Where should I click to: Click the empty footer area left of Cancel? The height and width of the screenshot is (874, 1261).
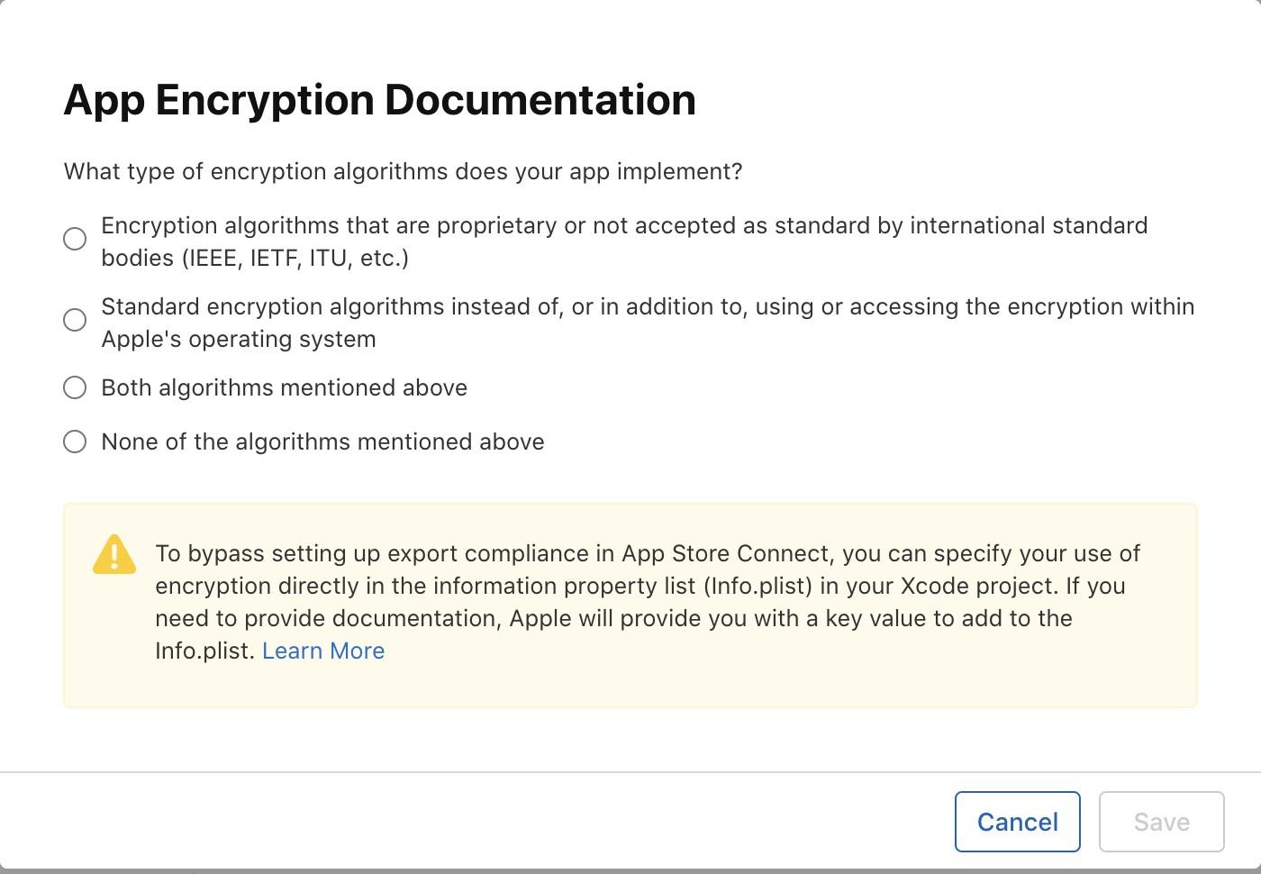pyautogui.click(x=450, y=822)
